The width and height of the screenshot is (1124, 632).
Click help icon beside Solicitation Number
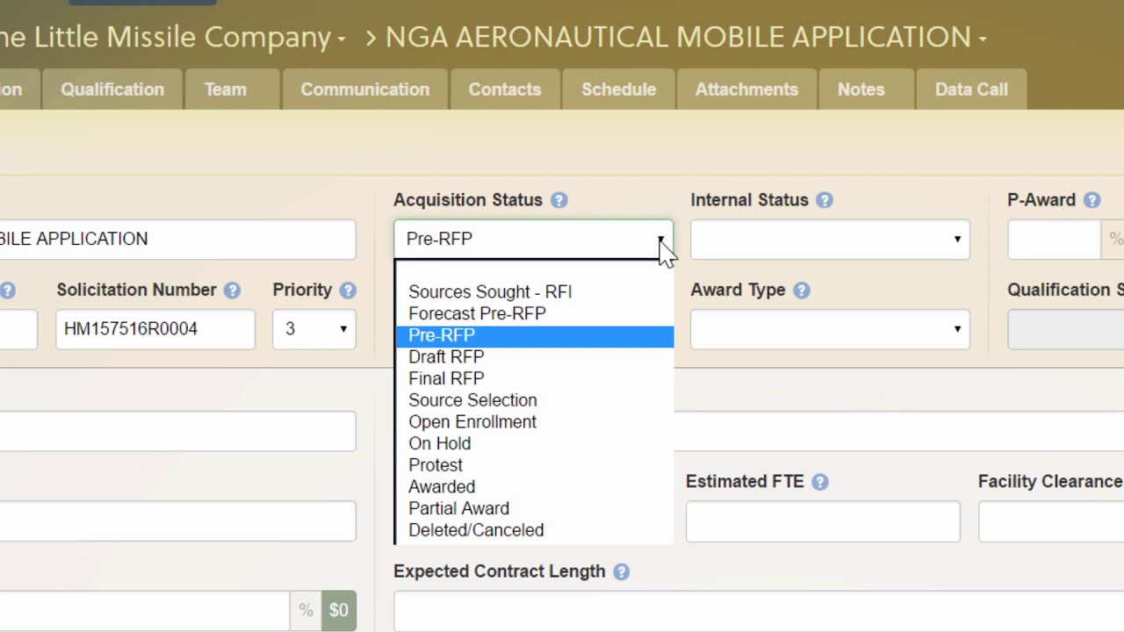point(232,291)
